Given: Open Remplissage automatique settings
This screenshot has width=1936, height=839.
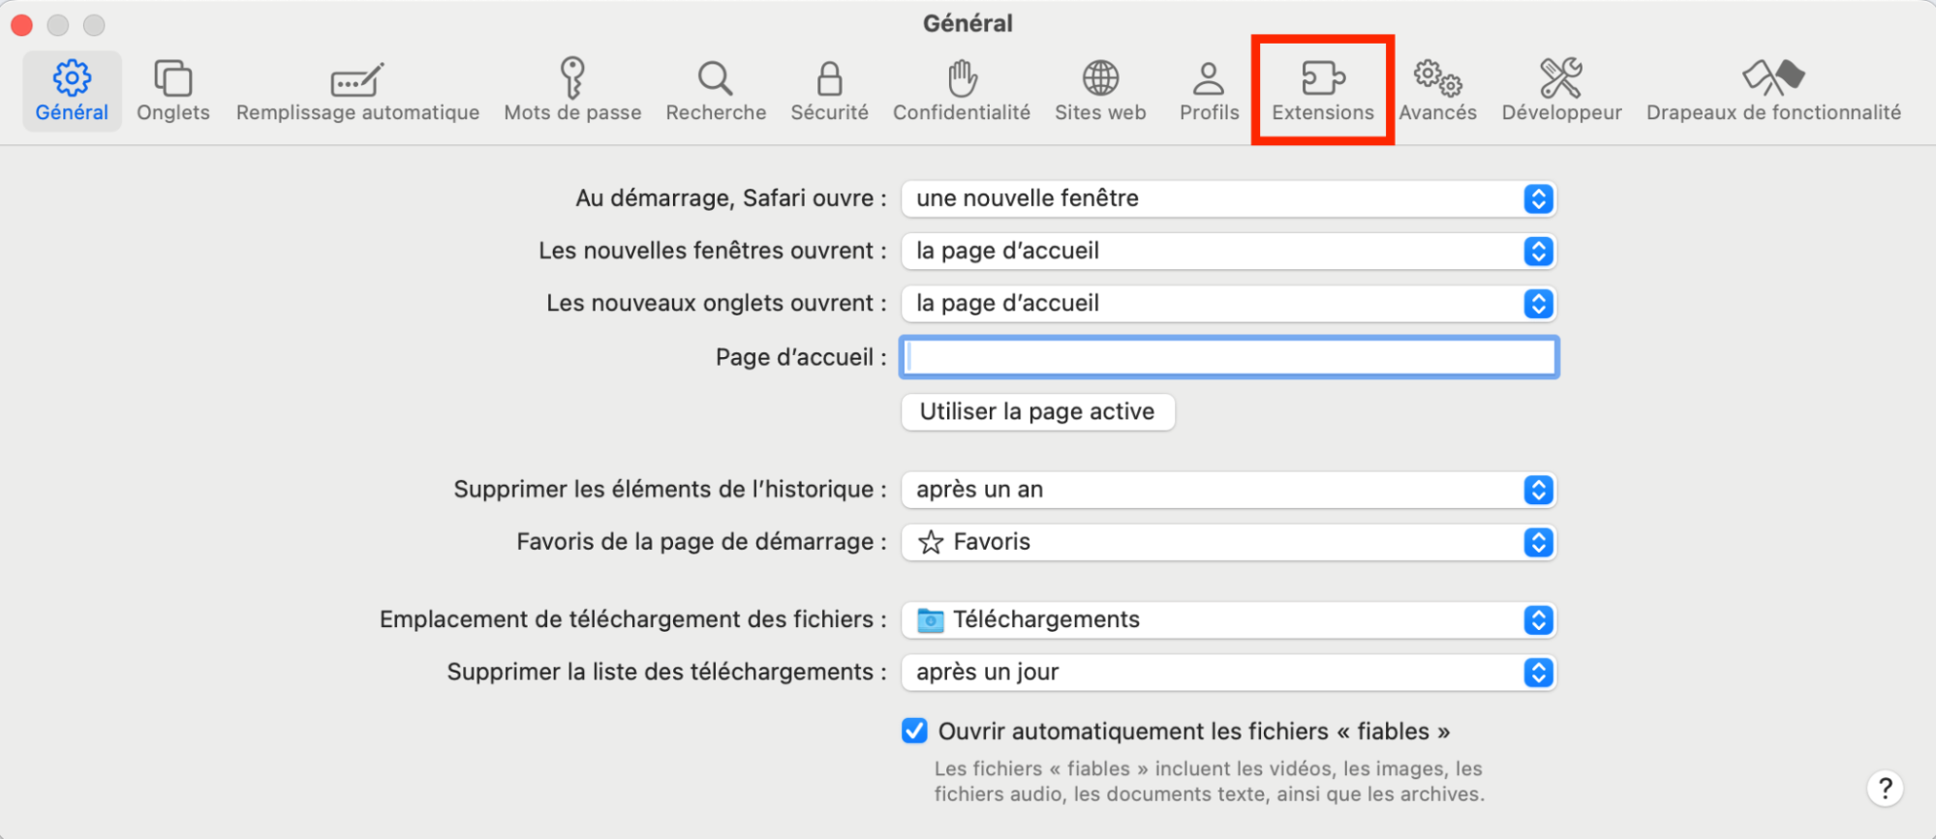Looking at the screenshot, I should (x=357, y=91).
